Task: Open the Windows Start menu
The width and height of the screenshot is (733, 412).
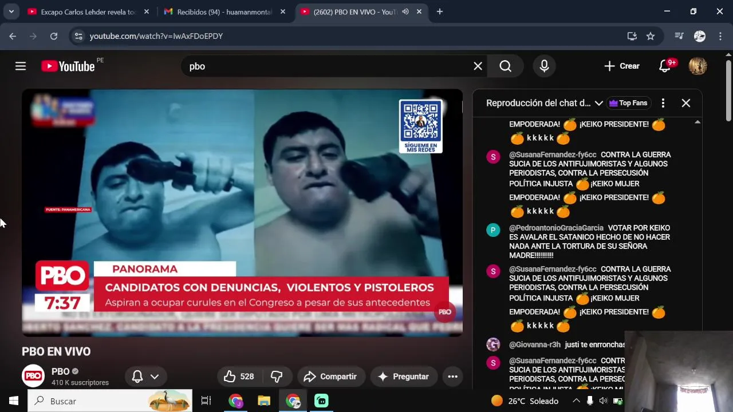Action: (x=14, y=401)
